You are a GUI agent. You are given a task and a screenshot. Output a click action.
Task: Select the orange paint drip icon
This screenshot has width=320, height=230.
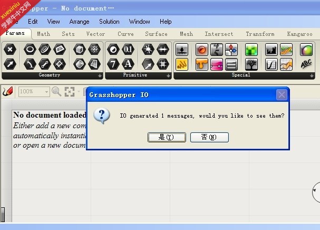coord(201,64)
